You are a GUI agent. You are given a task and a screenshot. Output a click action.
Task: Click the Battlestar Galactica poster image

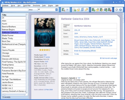pos(45,32)
